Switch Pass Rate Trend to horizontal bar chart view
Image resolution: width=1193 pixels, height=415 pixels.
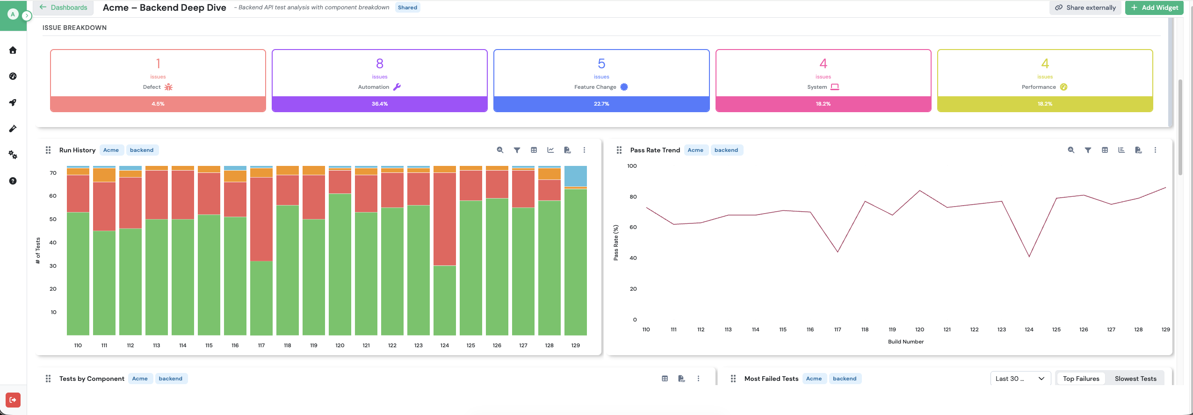1121,150
